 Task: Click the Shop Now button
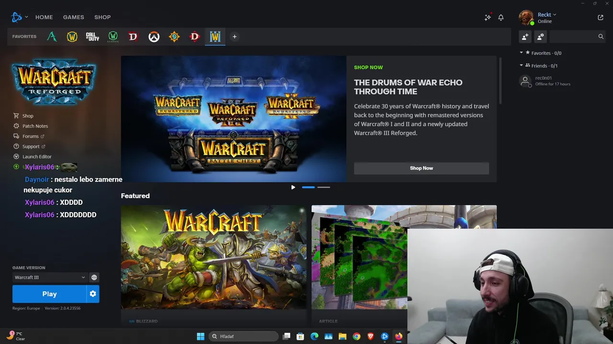pos(421,168)
